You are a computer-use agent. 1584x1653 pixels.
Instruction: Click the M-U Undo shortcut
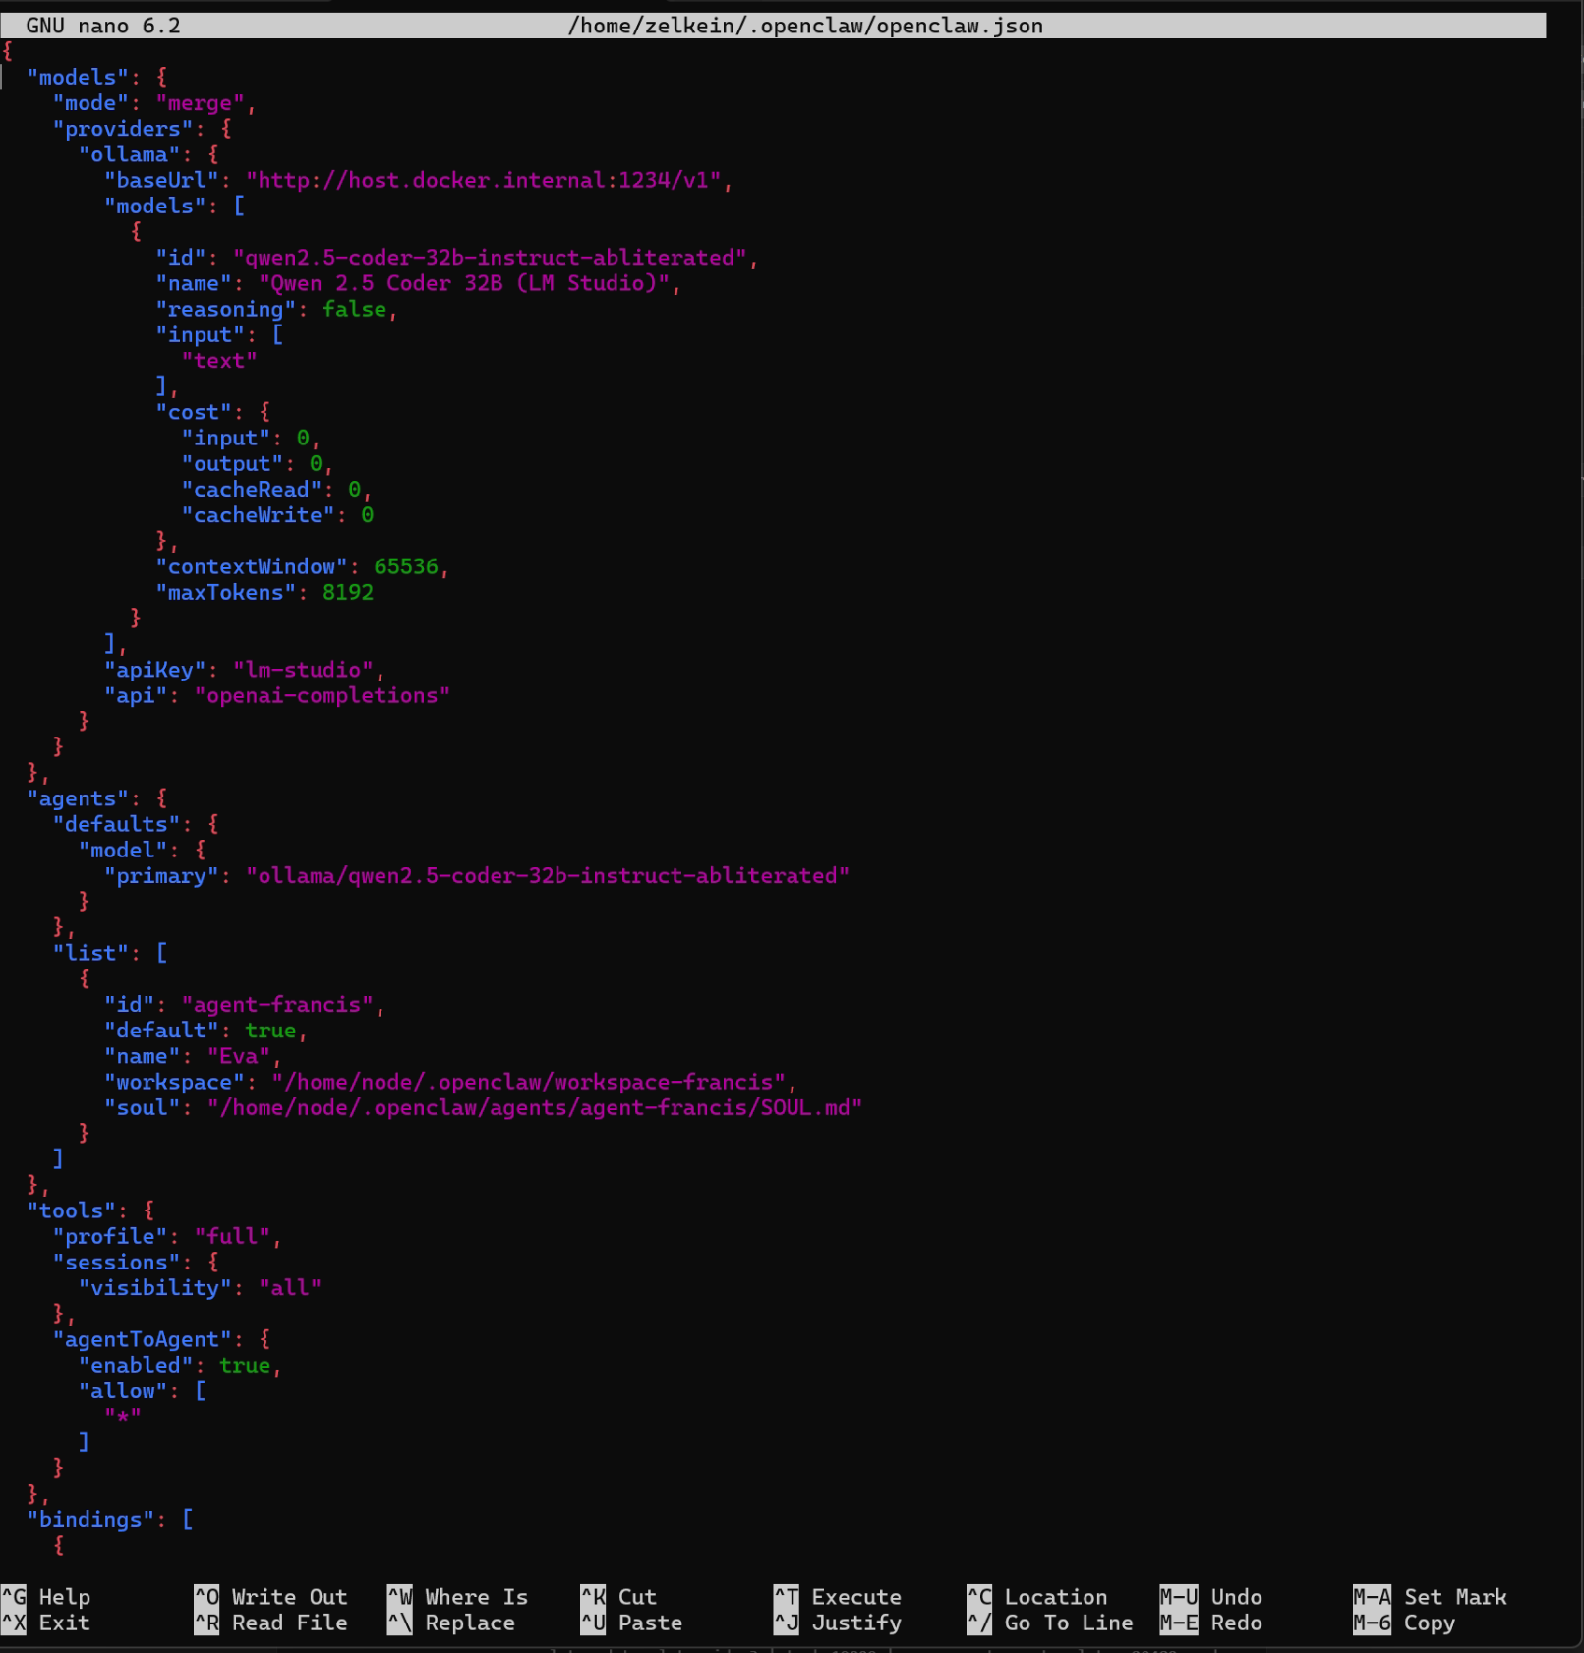coord(1210,1597)
